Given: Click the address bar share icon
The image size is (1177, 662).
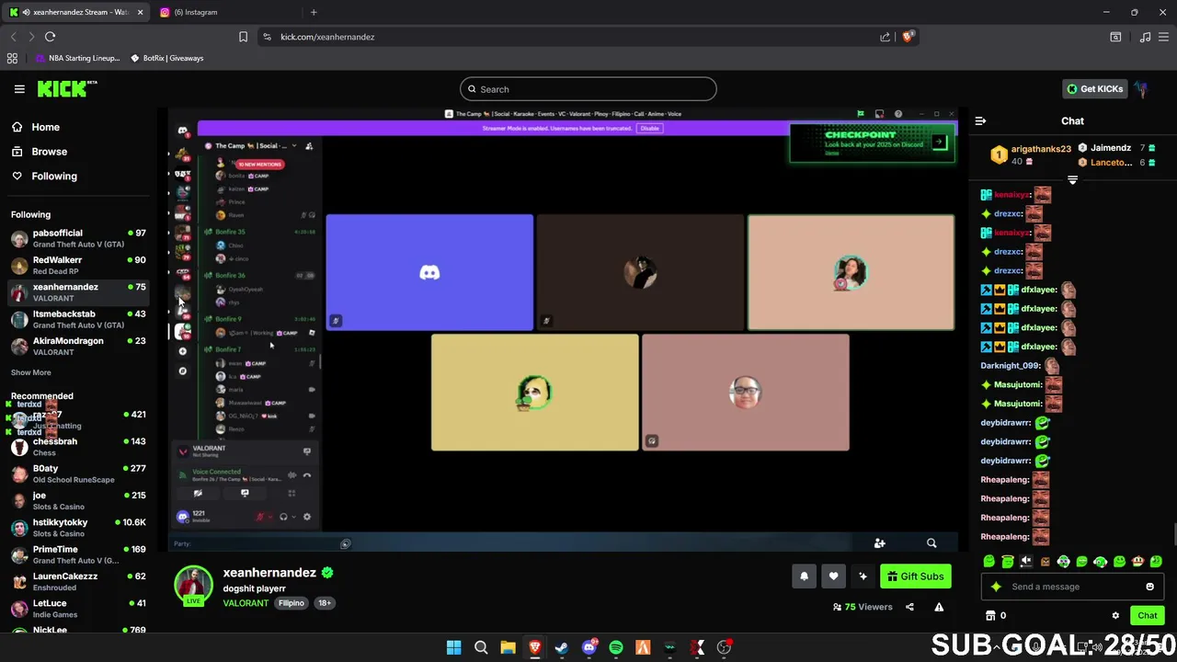Looking at the screenshot, I should [x=885, y=37].
